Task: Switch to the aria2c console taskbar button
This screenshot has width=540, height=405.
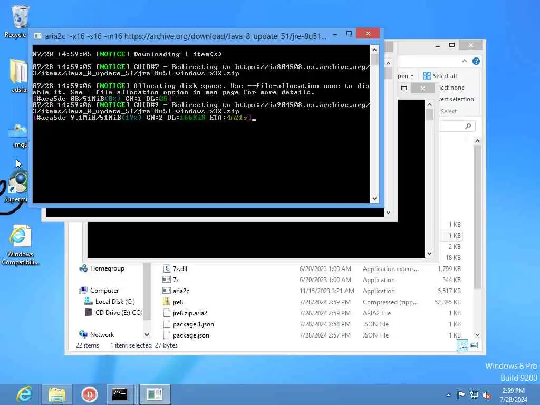Action: coord(155,394)
